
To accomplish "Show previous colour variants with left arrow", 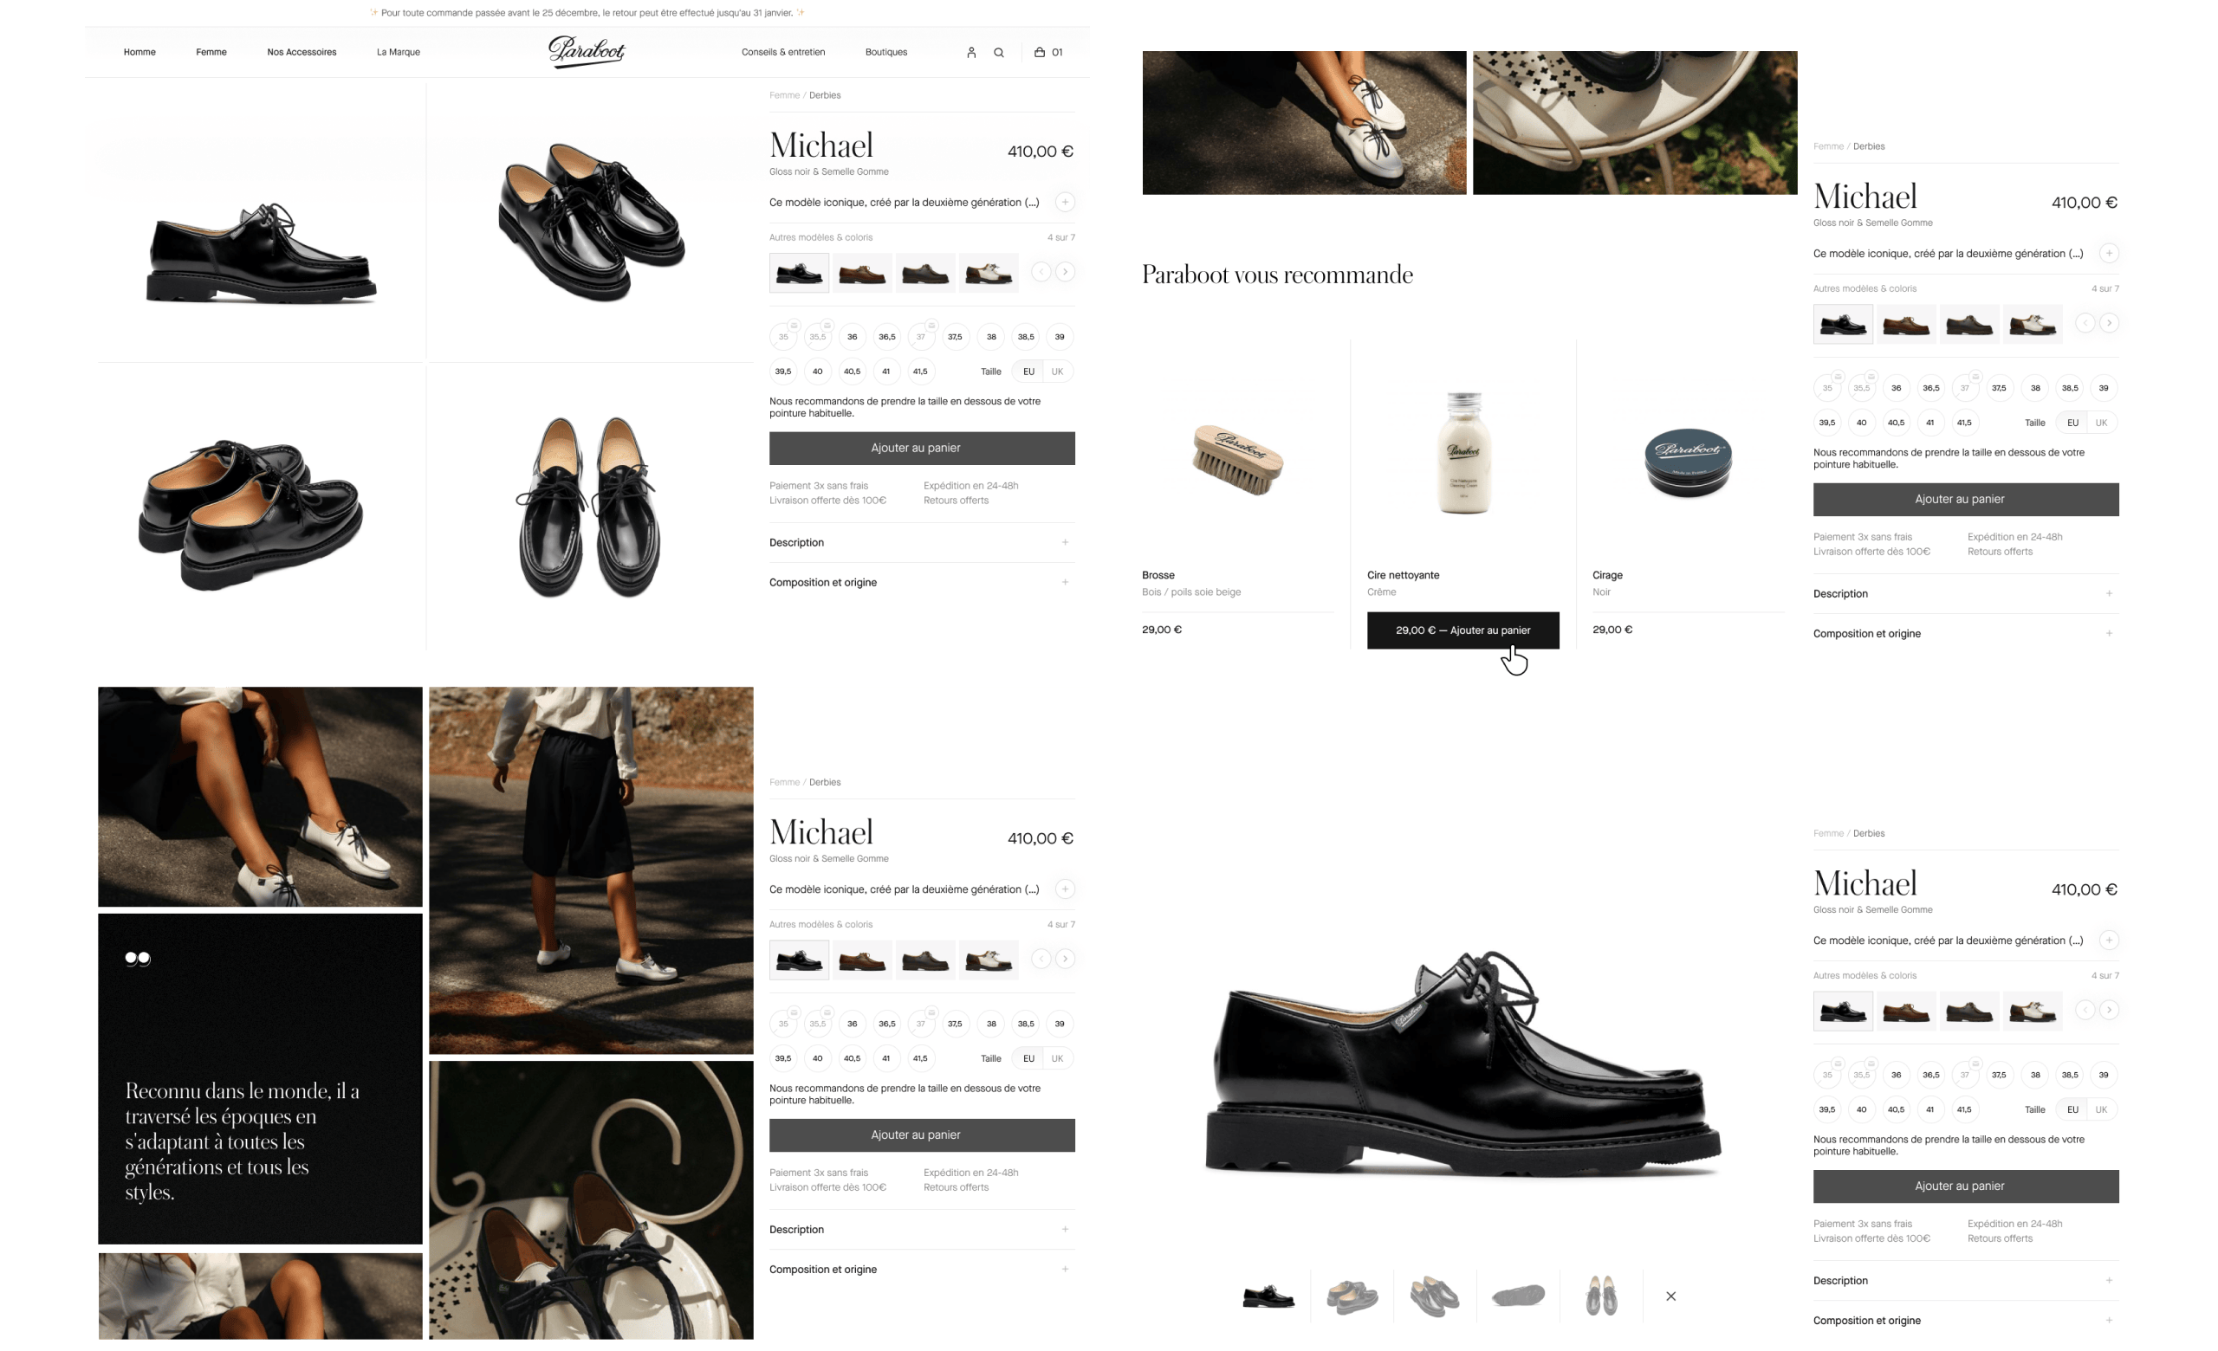I will pos(1041,272).
